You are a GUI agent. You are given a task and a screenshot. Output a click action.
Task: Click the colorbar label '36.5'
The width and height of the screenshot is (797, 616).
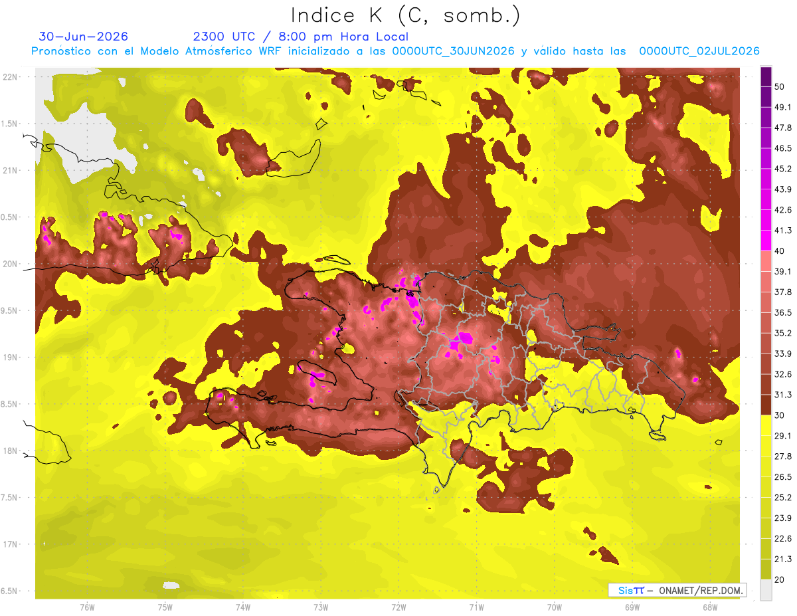783,312
